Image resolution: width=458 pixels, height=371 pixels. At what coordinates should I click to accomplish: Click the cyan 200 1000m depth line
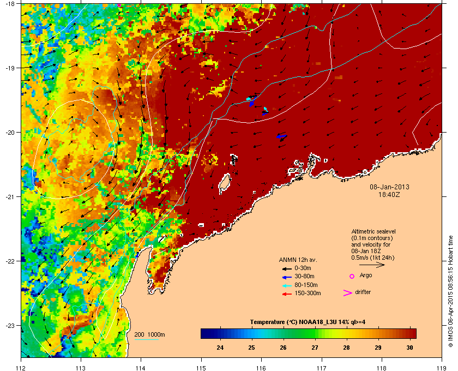click(x=147, y=340)
